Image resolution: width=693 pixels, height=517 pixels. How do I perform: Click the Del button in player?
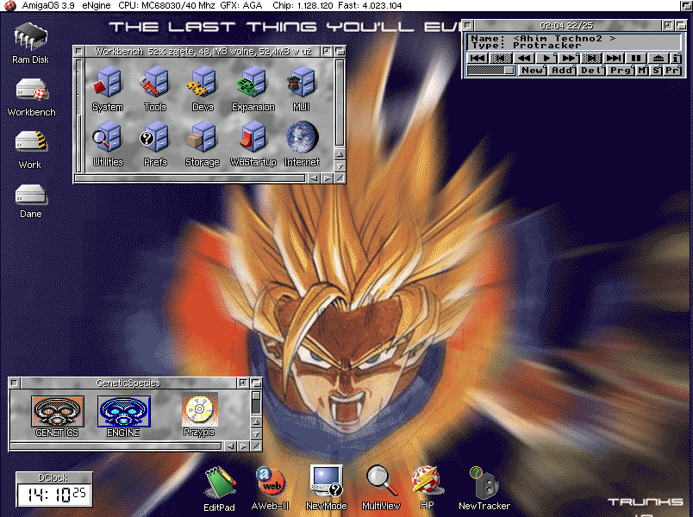click(x=591, y=71)
